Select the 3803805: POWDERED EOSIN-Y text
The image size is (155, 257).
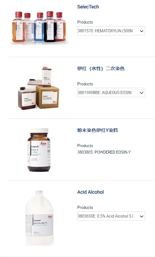[104, 152]
